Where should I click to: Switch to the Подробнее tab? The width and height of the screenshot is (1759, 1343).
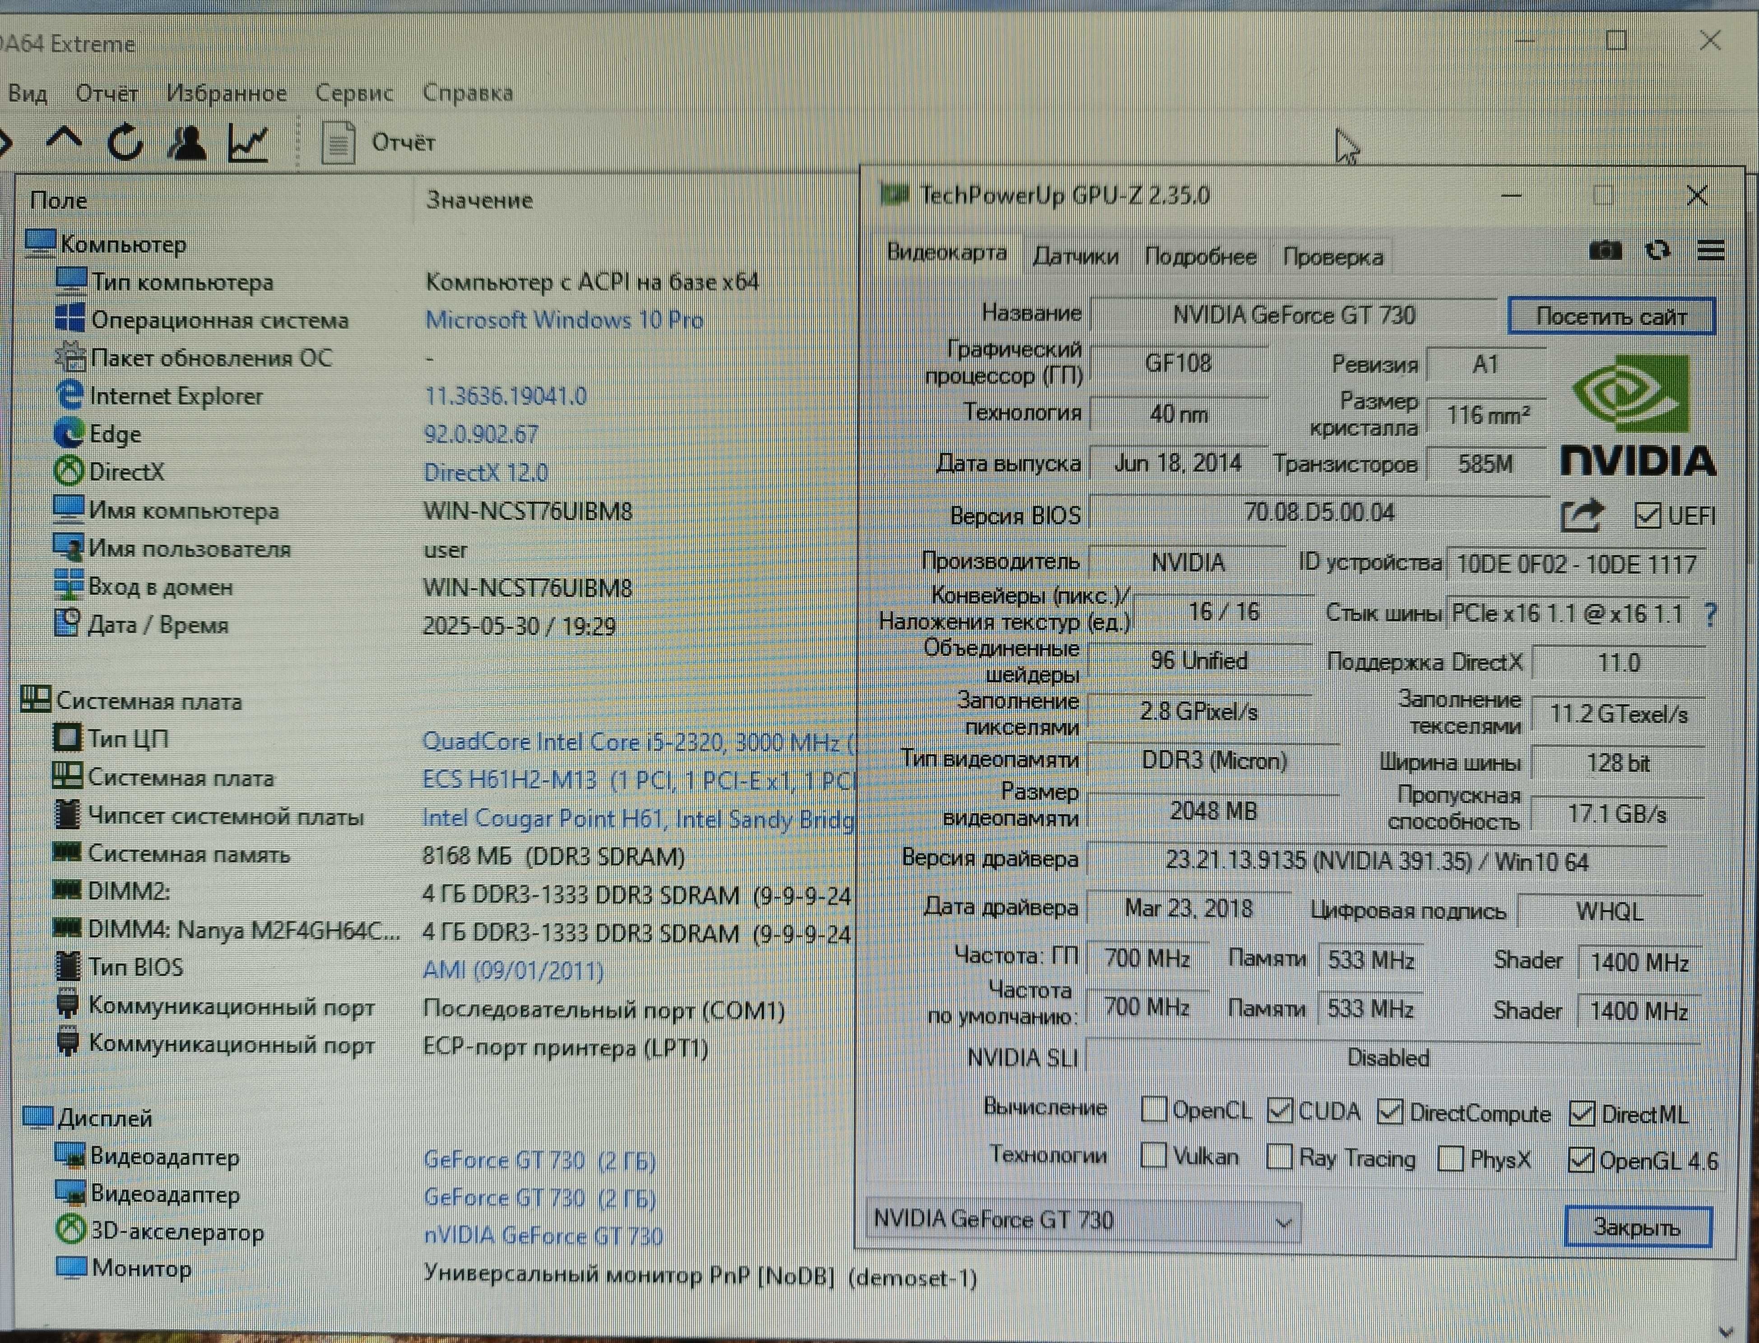pos(1200,257)
